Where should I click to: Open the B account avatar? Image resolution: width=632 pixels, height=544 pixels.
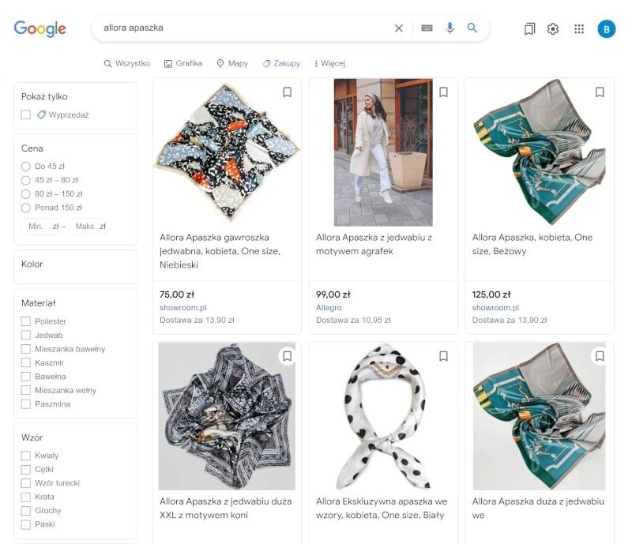607,29
